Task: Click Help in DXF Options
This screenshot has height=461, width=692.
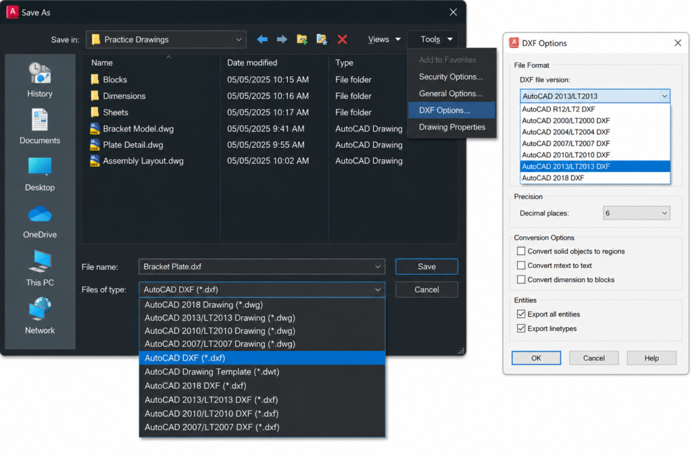Action: [651, 358]
